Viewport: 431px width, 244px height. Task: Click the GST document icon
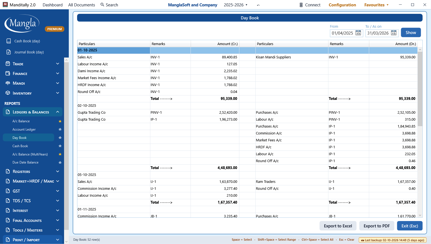click(8, 191)
